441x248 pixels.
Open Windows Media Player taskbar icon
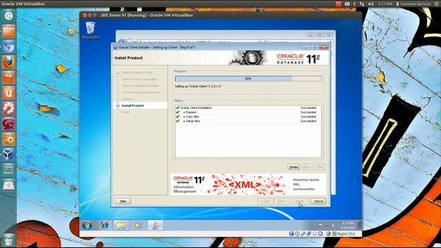click(x=138, y=225)
